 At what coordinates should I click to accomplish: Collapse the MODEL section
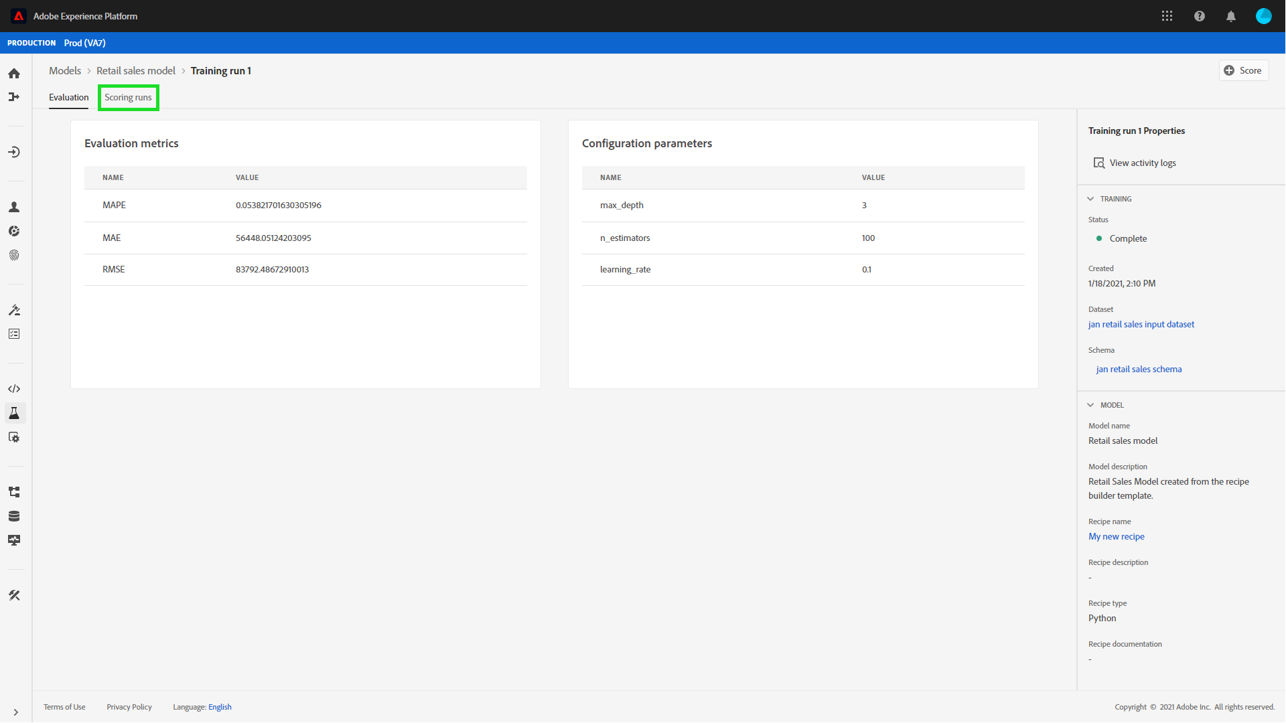[1090, 405]
